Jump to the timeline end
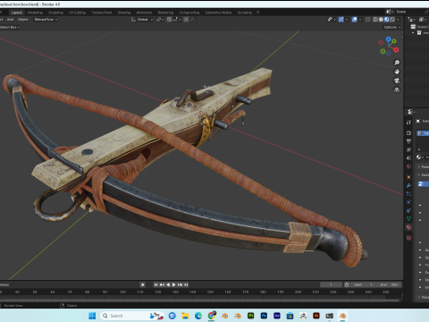This screenshot has height=322, width=429. (186, 284)
